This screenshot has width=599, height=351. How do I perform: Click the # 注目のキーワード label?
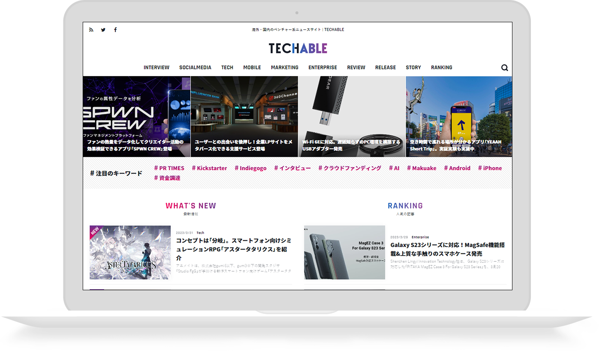point(116,173)
